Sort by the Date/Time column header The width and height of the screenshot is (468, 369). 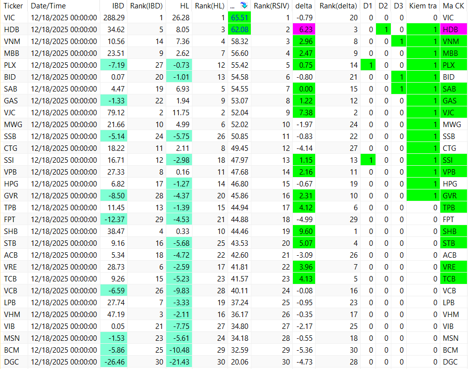point(48,5)
